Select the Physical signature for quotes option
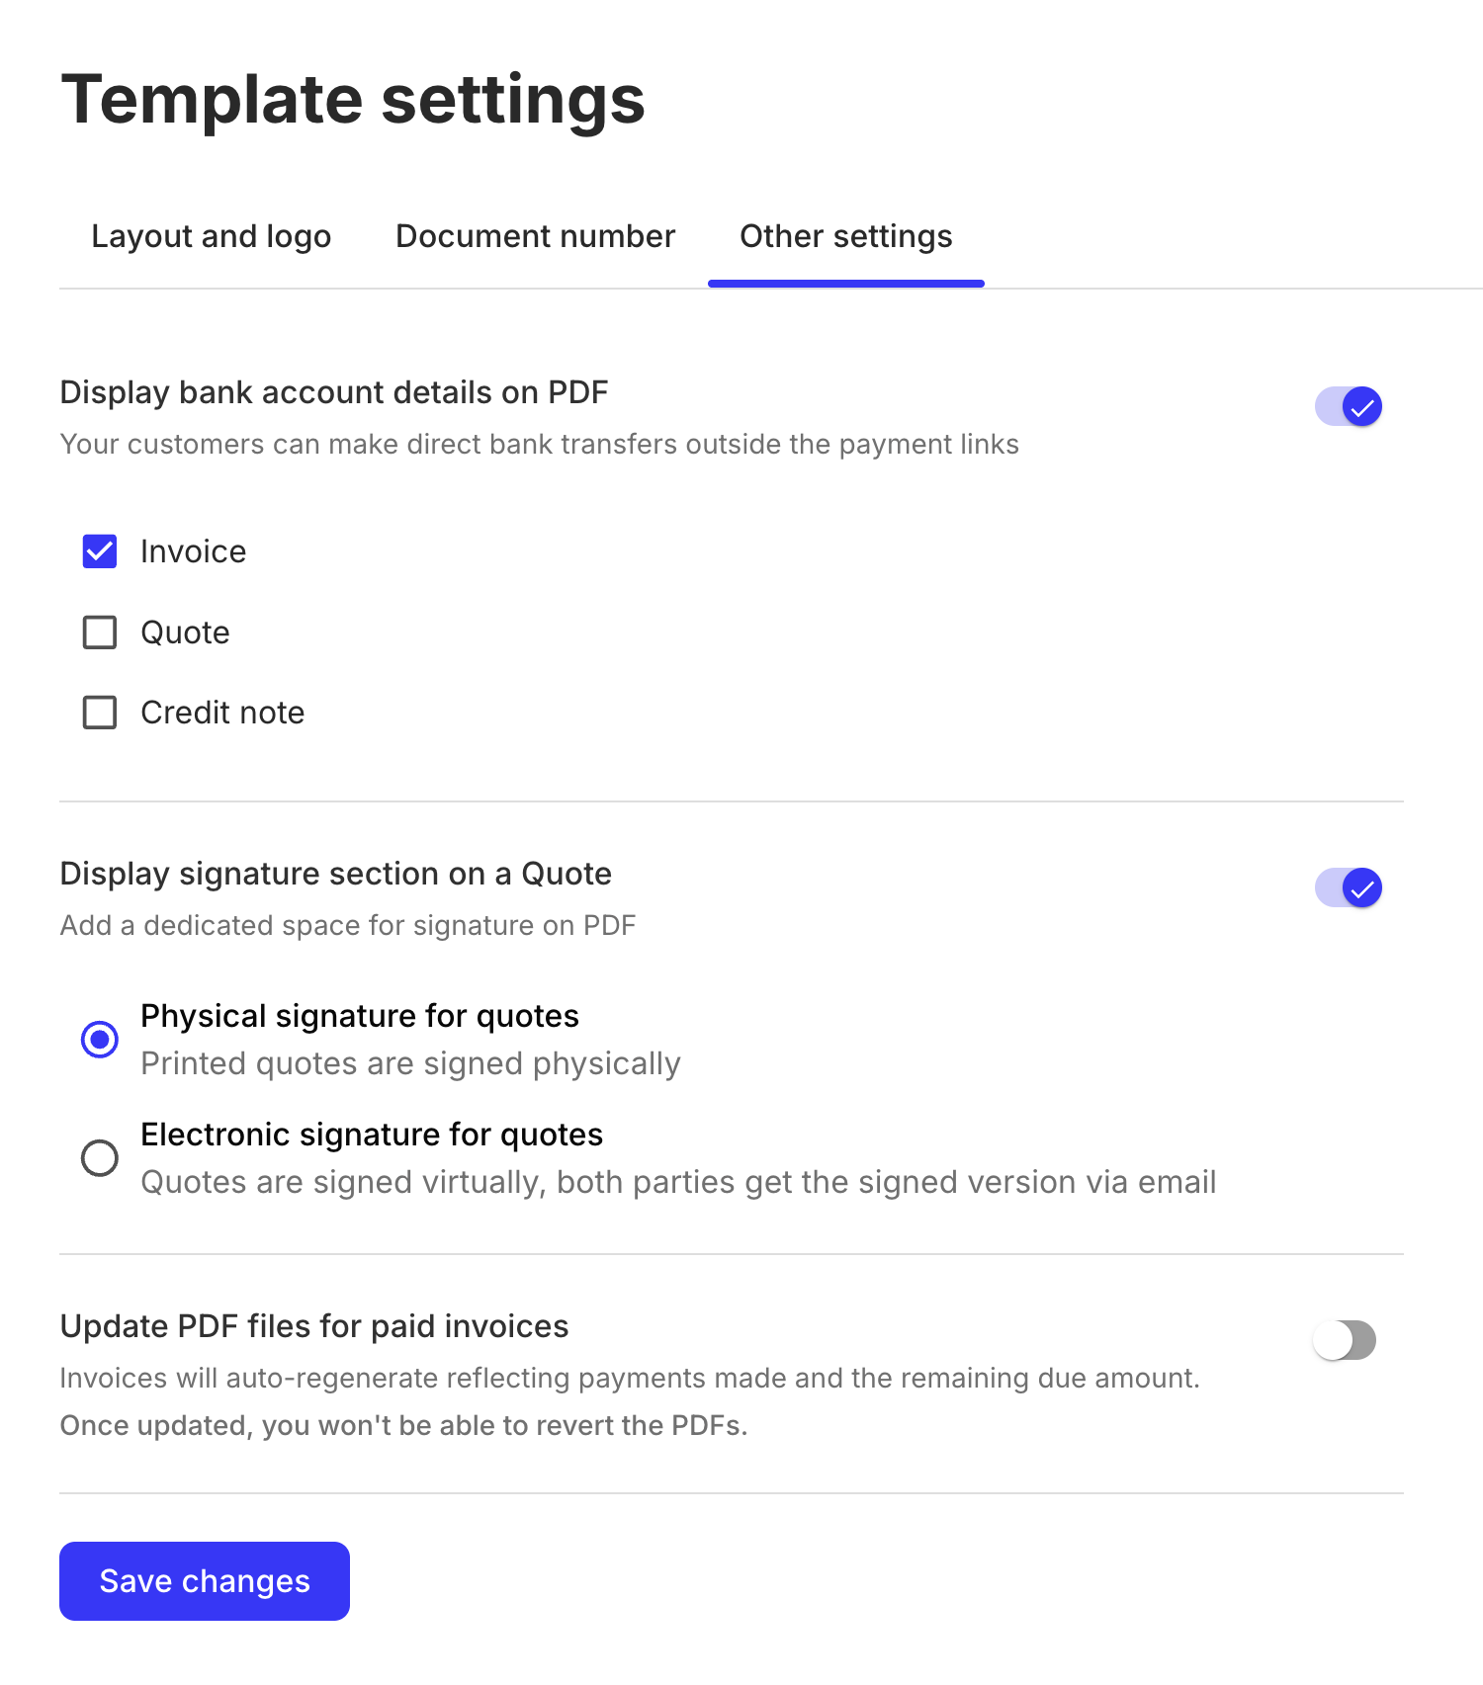Image resolution: width=1483 pixels, height=1685 pixels. [x=99, y=1039]
